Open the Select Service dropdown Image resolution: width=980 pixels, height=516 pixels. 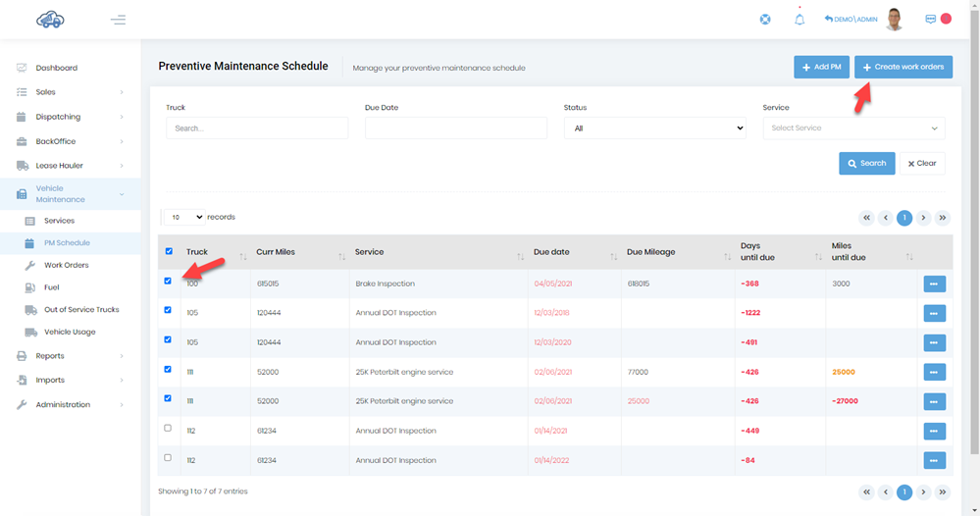(853, 129)
